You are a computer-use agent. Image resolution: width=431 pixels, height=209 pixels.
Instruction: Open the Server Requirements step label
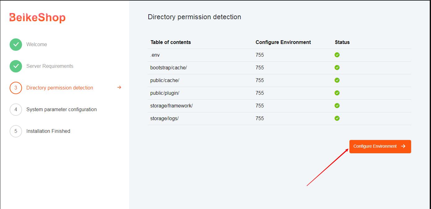pos(50,66)
